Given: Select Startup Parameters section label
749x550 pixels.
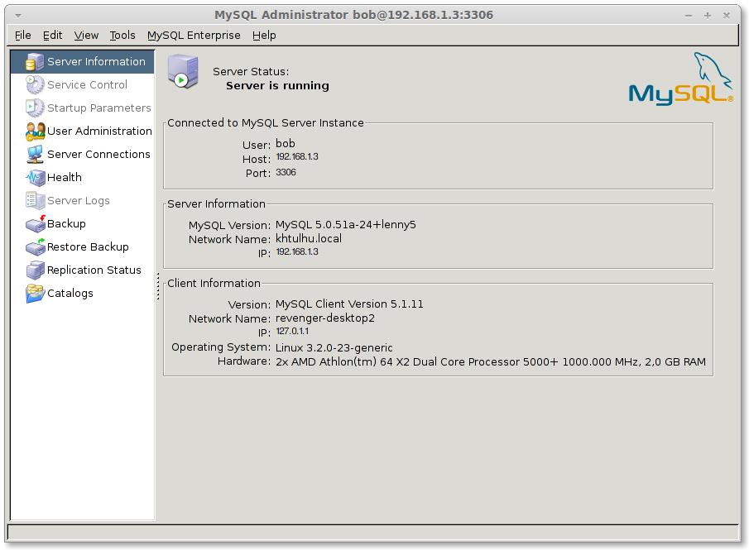Looking at the screenshot, I should pyautogui.click(x=98, y=108).
